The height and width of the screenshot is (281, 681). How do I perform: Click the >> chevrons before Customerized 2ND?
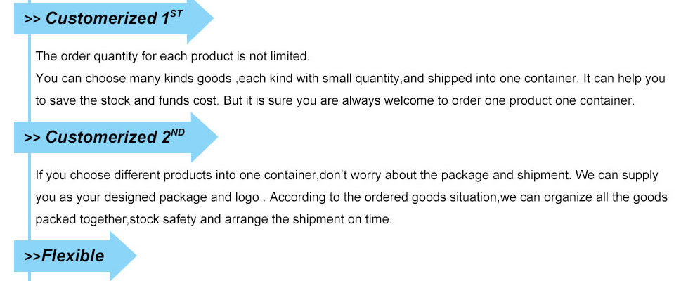click(32, 138)
